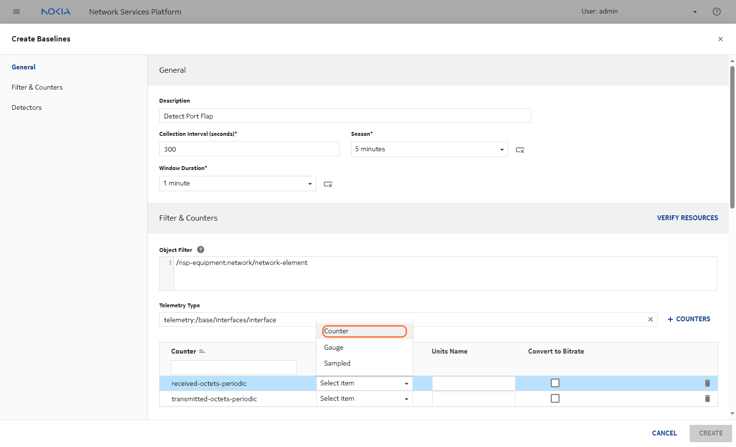Enable Convert to Bitrate for received-octets-periodic
Screen dimensions: 736x447
click(555, 383)
